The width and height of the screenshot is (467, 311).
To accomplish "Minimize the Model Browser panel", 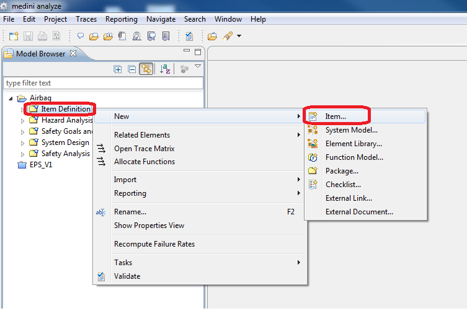I will point(187,52).
